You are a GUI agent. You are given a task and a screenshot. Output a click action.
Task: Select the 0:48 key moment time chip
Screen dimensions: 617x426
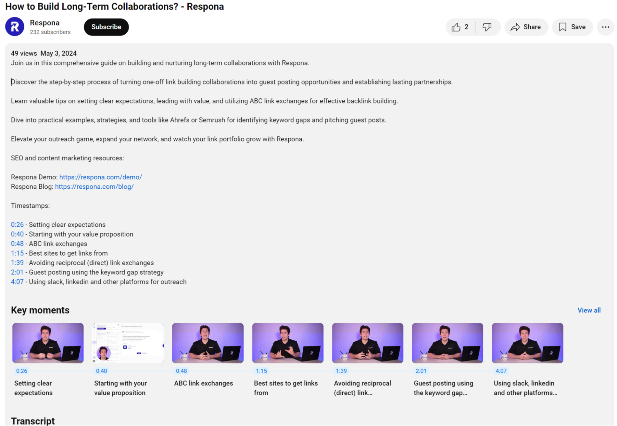click(x=181, y=371)
